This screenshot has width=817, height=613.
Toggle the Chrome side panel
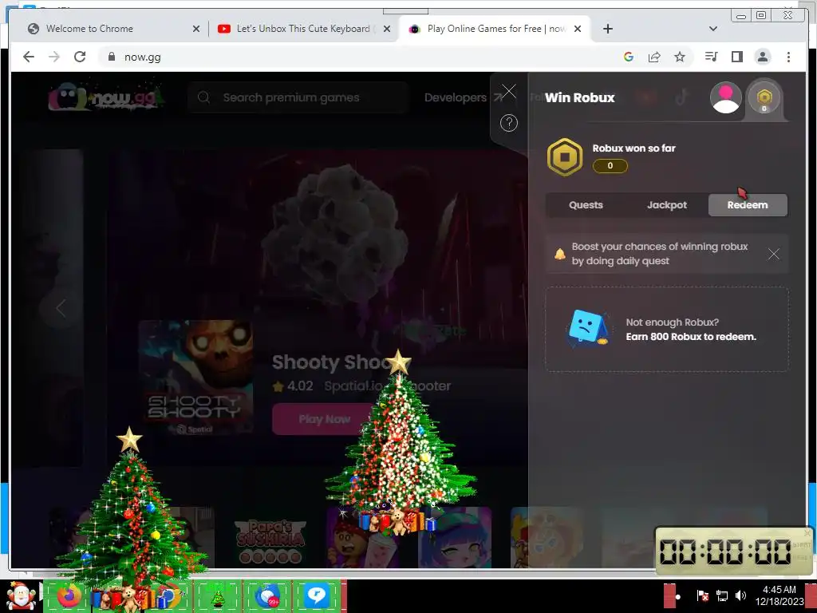click(x=736, y=57)
